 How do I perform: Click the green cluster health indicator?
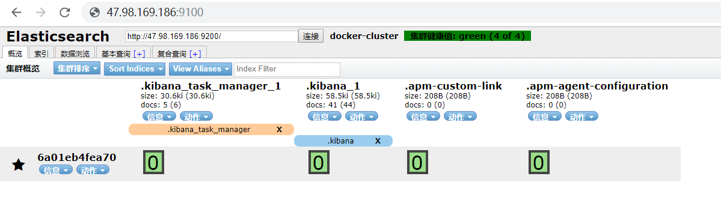467,36
